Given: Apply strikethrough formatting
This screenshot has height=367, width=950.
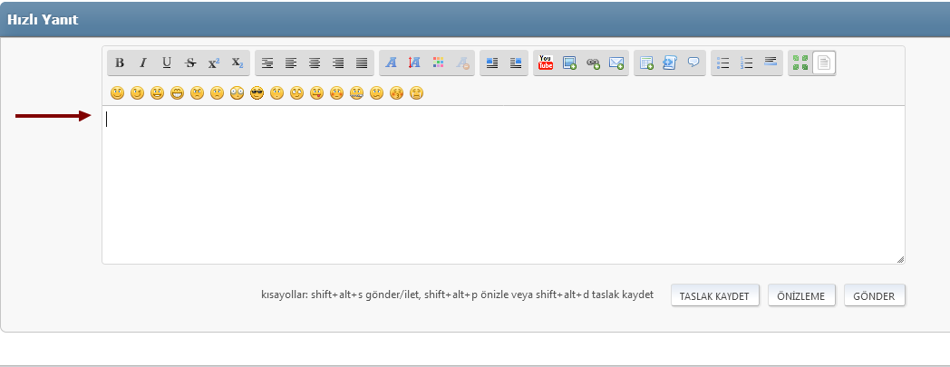Looking at the screenshot, I should [x=190, y=63].
